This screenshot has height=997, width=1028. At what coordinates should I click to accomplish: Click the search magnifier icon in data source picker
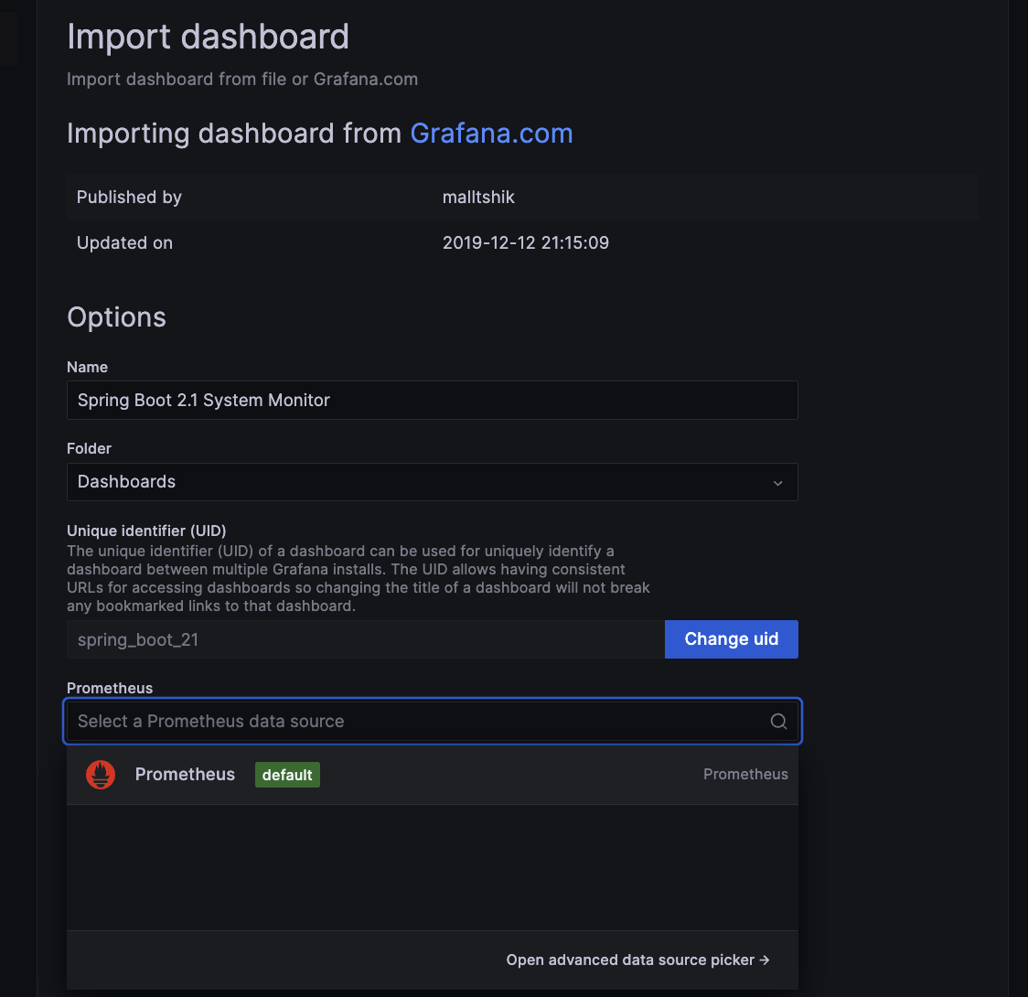pos(778,721)
